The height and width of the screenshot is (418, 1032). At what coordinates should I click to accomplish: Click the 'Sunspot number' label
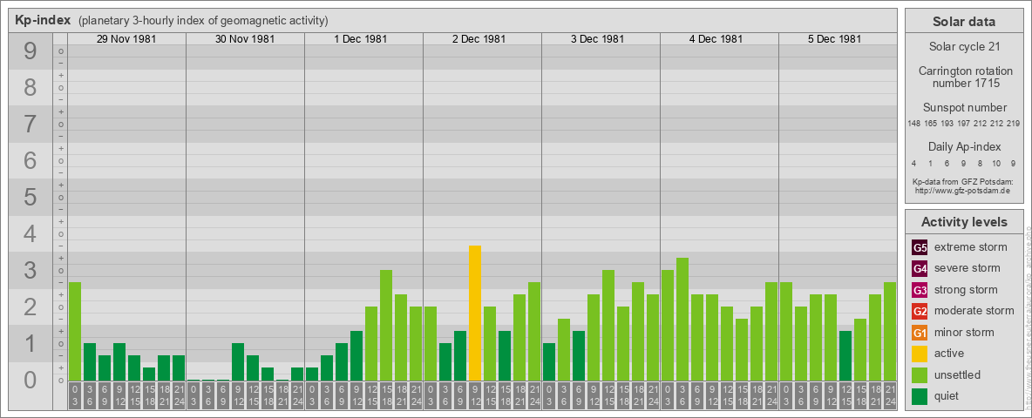(963, 108)
